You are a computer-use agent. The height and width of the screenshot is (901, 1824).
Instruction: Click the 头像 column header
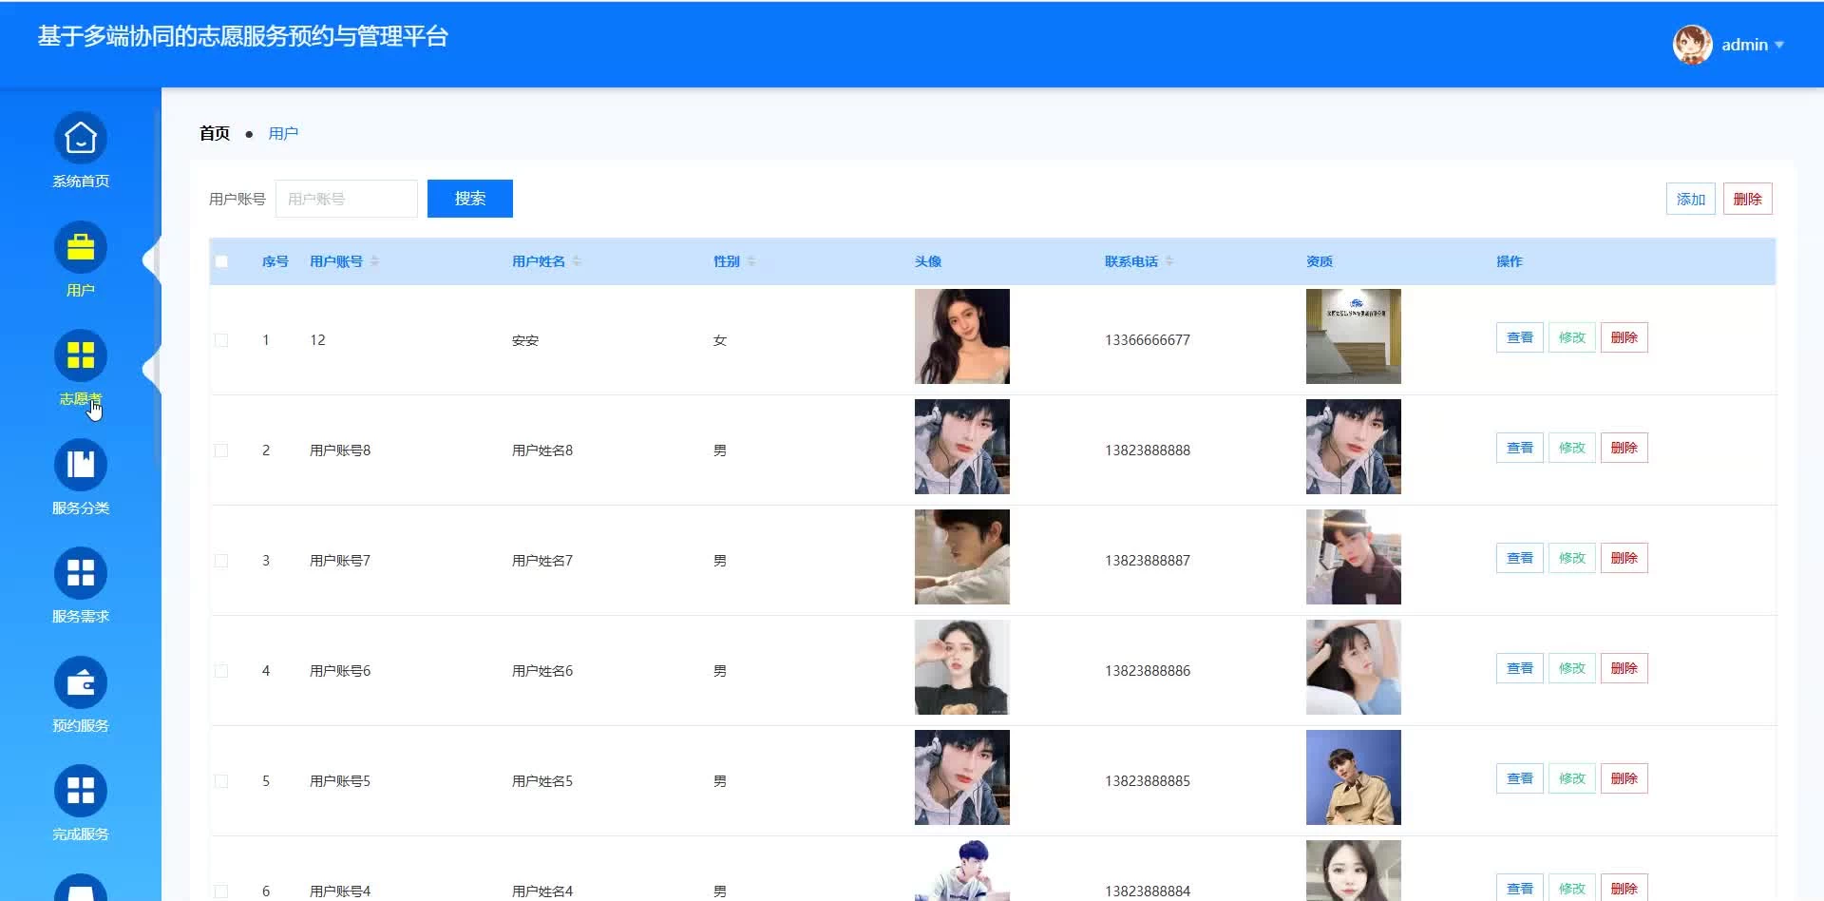(x=928, y=261)
